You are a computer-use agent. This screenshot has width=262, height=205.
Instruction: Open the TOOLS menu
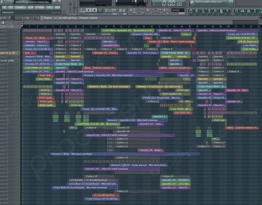(x=50, y=7)
